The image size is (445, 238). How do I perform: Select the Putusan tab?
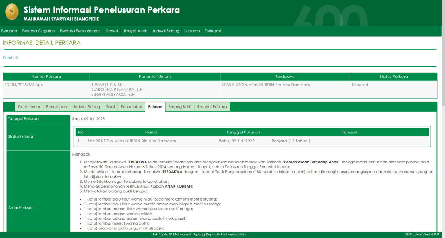(x=155, y=107)
